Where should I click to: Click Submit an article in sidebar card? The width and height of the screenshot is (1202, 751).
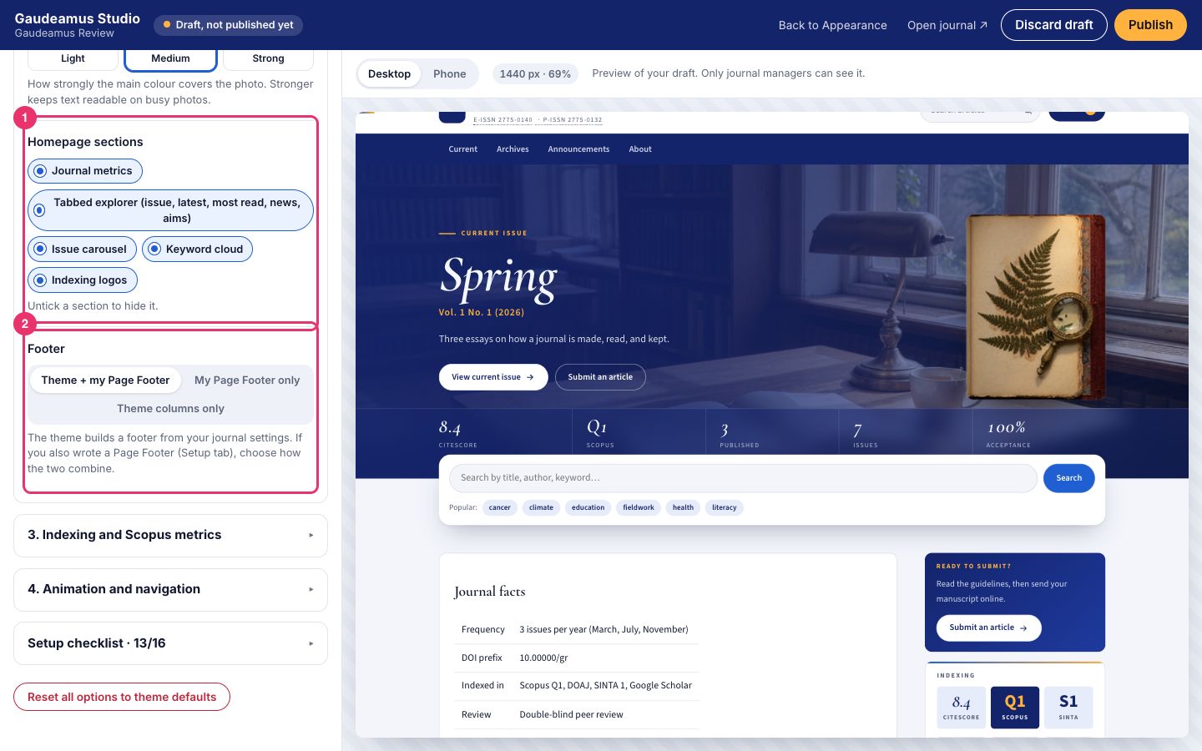[988, 628]
